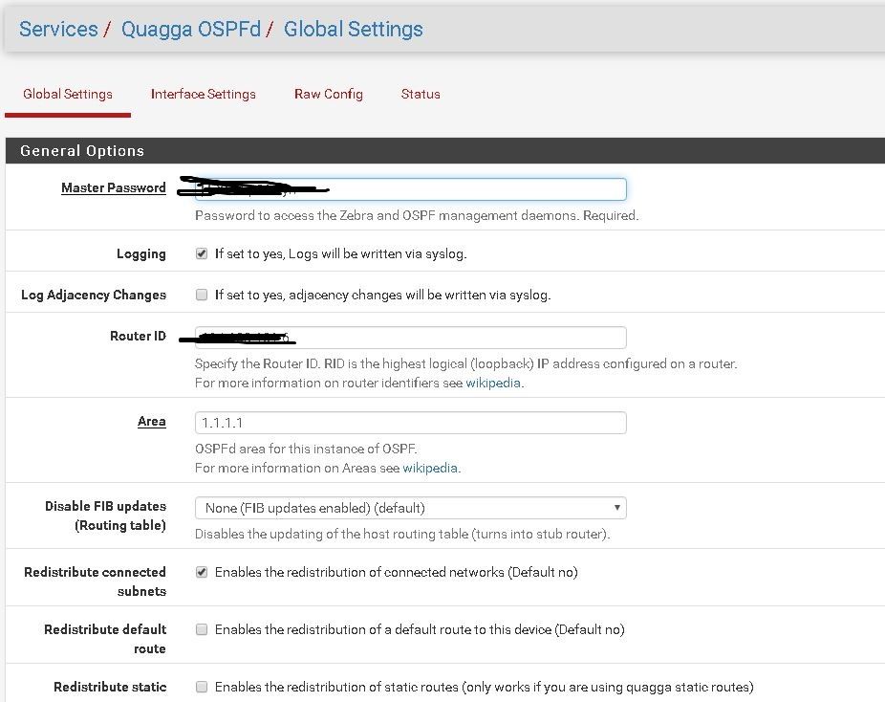
Task: Open the Quagga OSPFd breadcrumb link
Action: tap(191, 29)
